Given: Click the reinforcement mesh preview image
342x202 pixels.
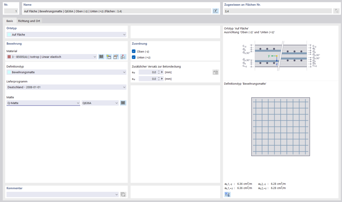Looking at the screenshot, I should (x=281, y=127).
